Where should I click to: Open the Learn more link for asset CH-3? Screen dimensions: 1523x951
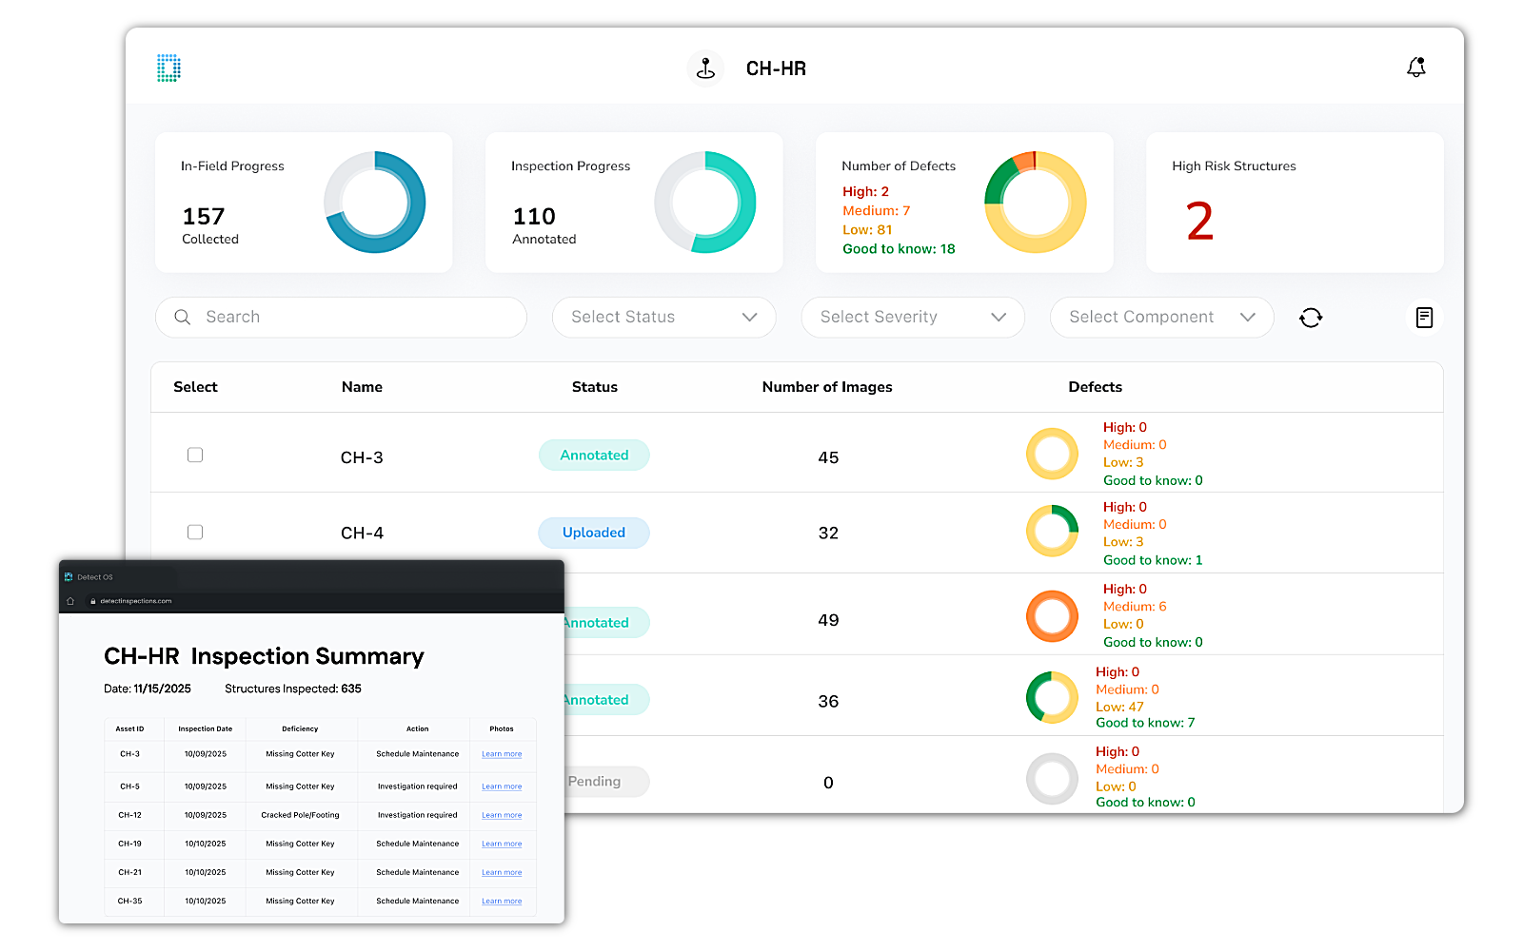pyautogui.click(x=502, y=753)
